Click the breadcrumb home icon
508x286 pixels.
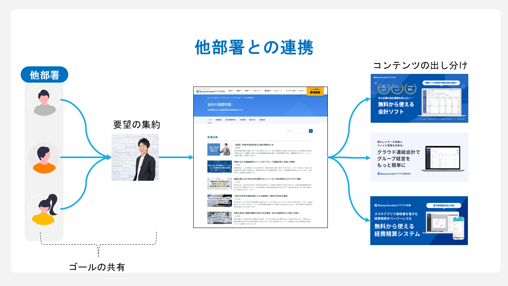[208, 97]
